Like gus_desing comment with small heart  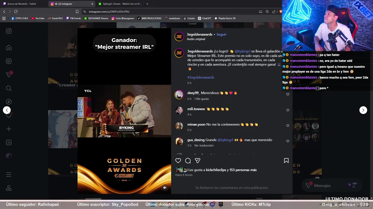[x=288, y=141]
